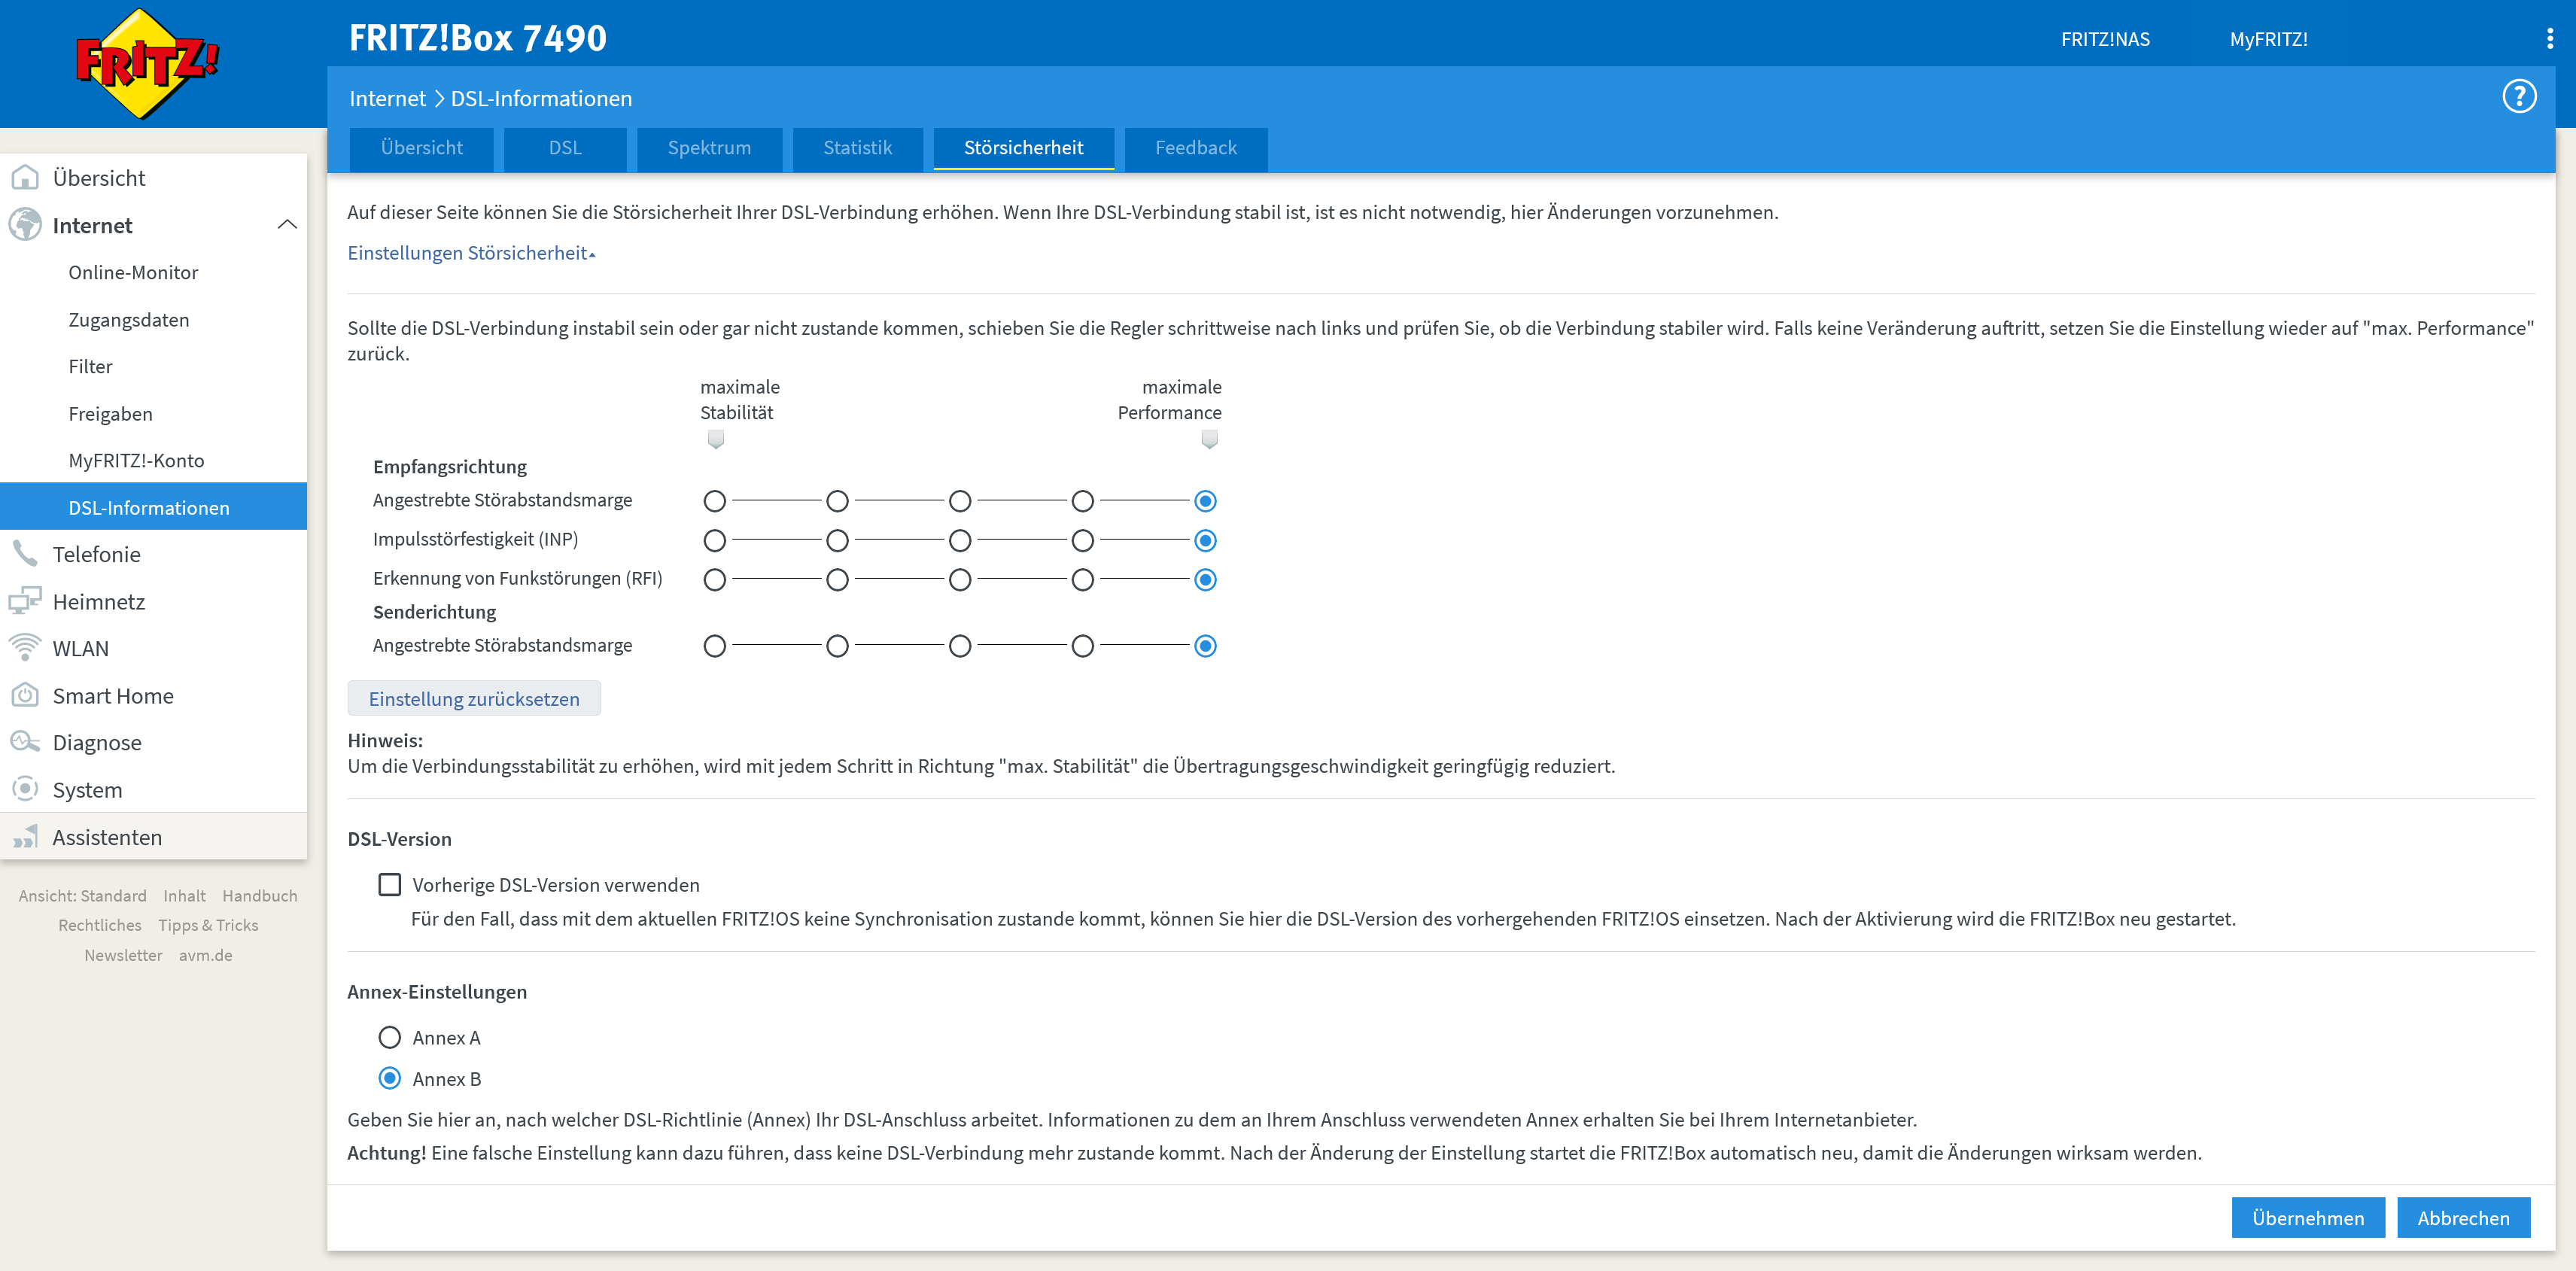Select the Annex B radio button
This screenshot has height=1271, width=2576.
[389, 1078]
